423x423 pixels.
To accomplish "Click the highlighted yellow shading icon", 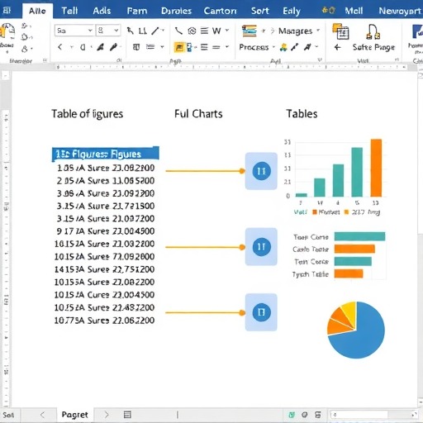I will [x=179, y=47].
